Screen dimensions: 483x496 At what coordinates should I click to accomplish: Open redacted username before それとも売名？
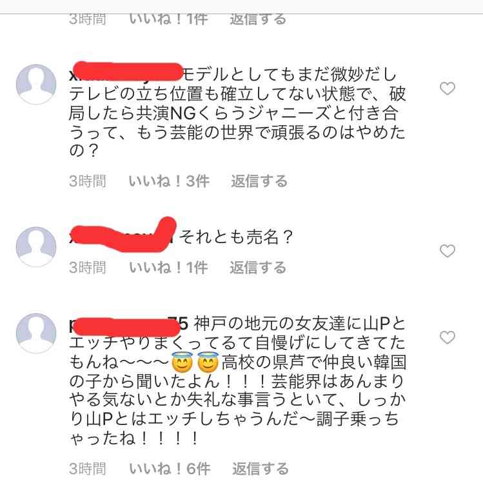122,236
